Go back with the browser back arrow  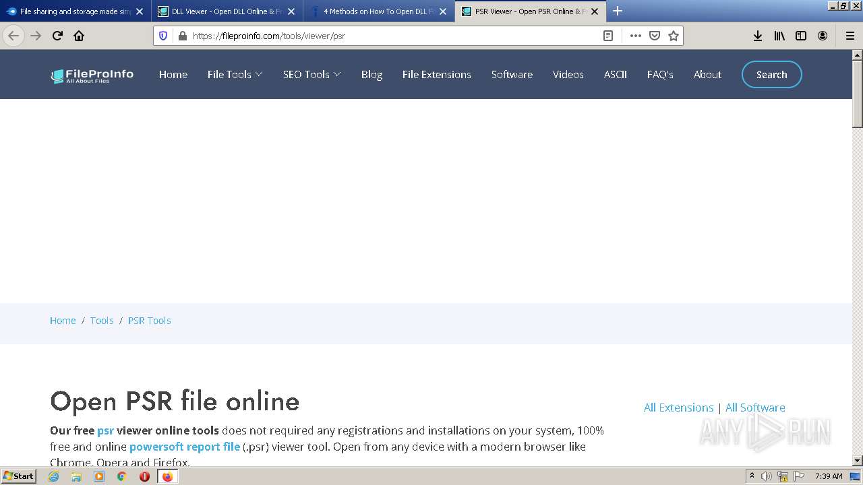tap(13, 36)
